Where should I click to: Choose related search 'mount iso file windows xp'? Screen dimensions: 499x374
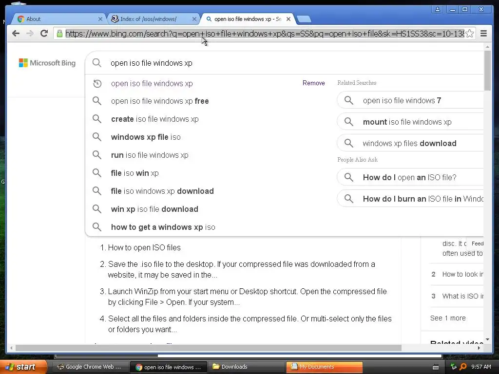tap(410, 122)
